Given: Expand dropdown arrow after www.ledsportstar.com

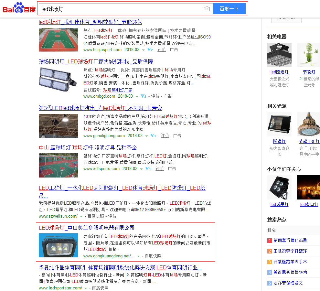Looking at the screenshot, I should 86,288.
